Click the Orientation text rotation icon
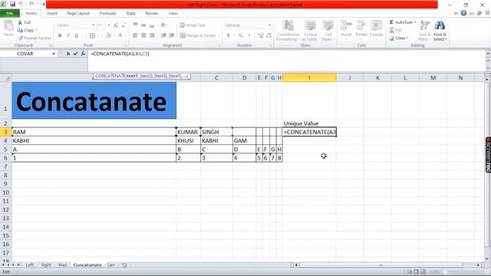 [163, 25]
